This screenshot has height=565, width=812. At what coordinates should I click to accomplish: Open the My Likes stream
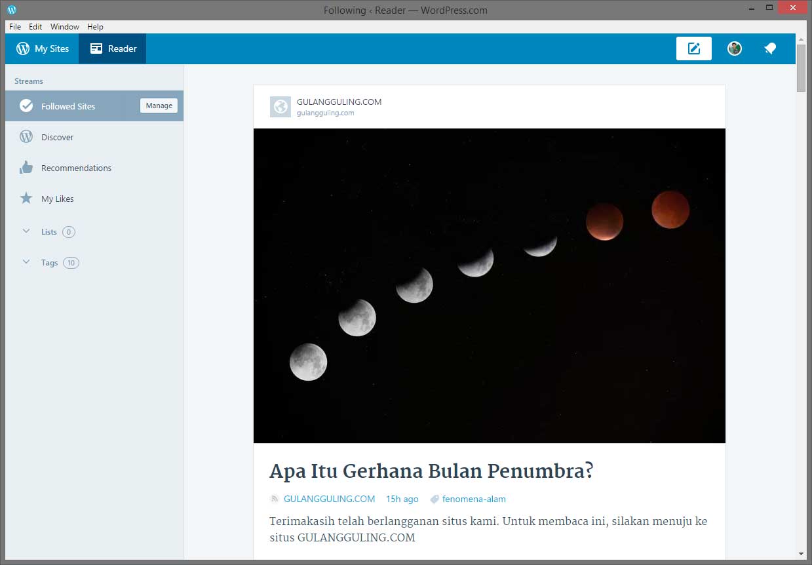[x=94, y=199]
